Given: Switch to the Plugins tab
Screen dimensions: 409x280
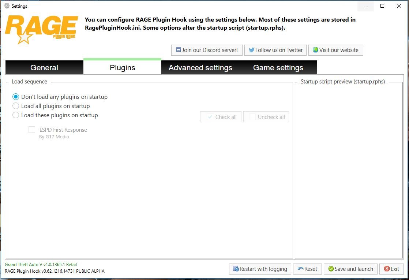Looking at the screenshot, I should (122, 68).
